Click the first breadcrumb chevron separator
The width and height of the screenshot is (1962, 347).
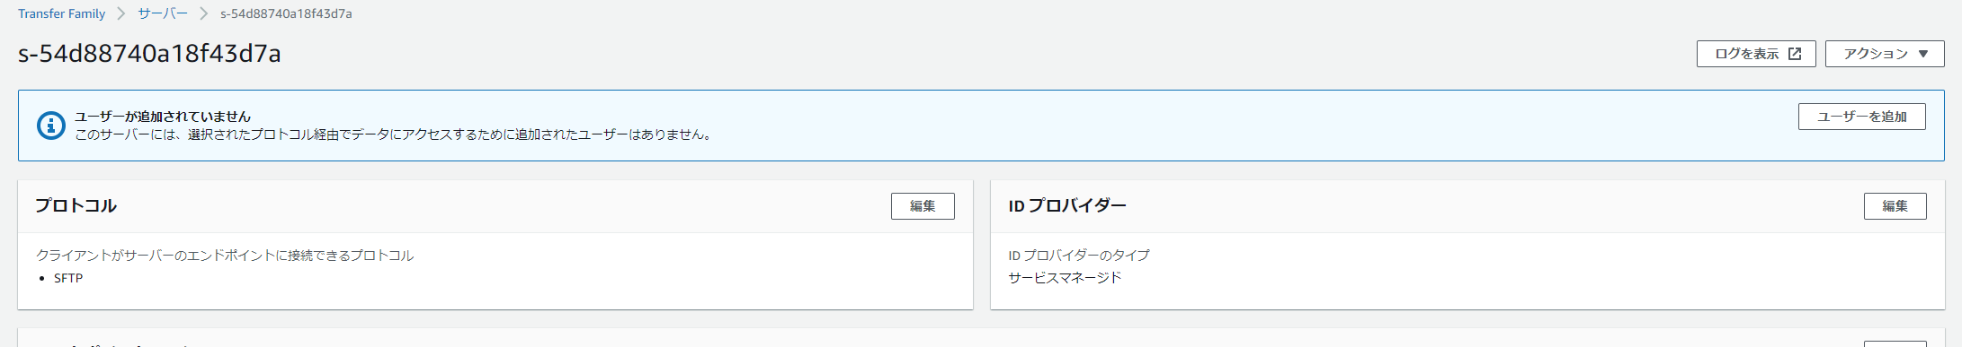coord(121,13)
